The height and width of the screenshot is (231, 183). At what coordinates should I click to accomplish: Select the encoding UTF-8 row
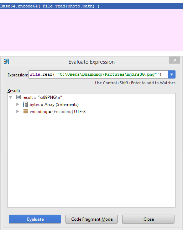click(x=57, y=112)
